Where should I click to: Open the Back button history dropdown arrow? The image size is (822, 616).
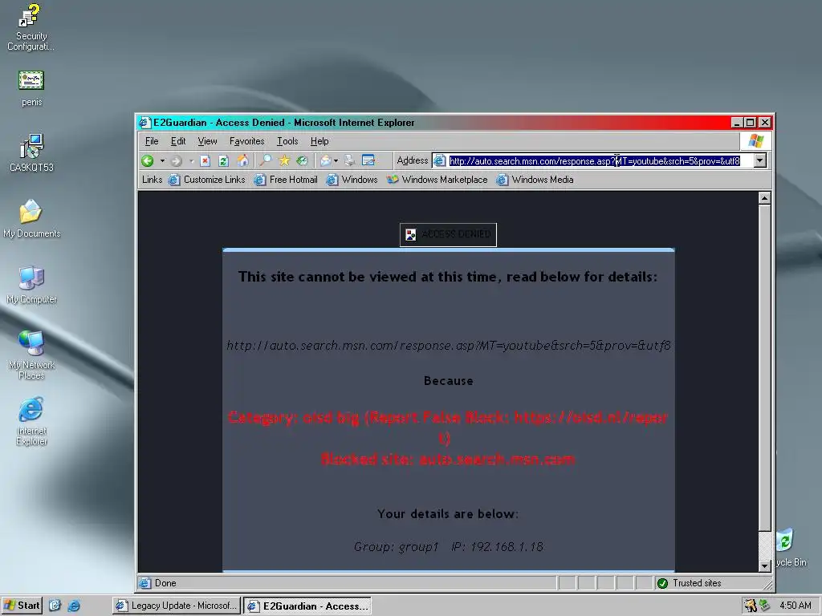(162, 160)
